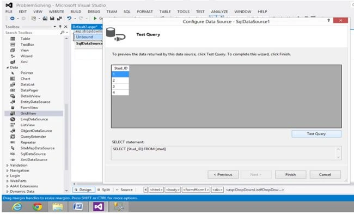Select the DetailsView control icon

pyautogui.click(x=13, y=96)
